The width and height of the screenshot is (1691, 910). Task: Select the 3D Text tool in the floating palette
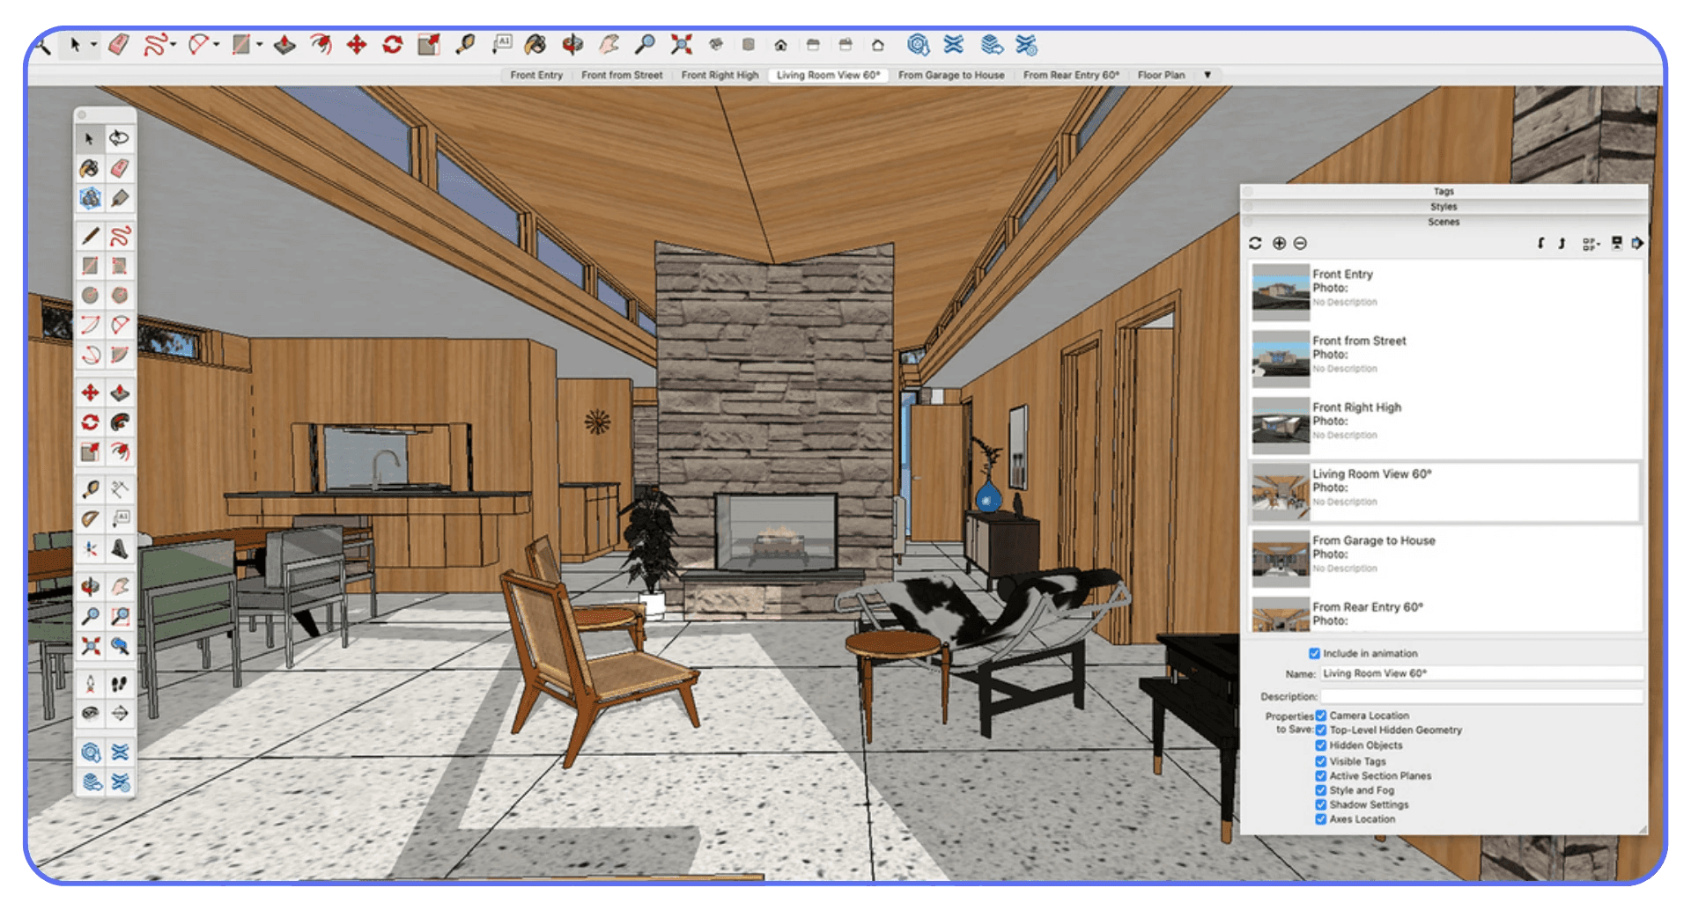point(120,549)
